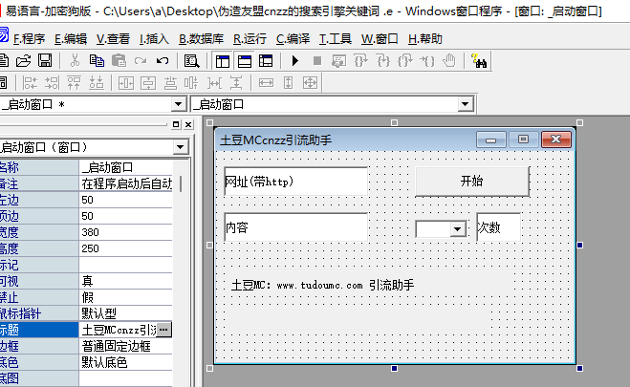Viewport: 630px width, 387px height.
Task: Click the ellipsis button beside 标题 value
Action: 163,330
